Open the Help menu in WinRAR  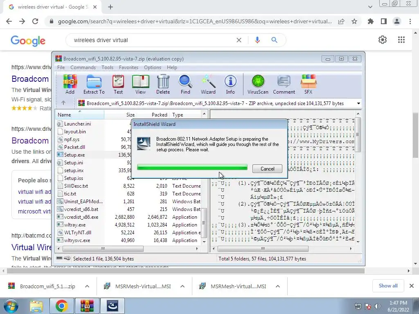(172, 67)
